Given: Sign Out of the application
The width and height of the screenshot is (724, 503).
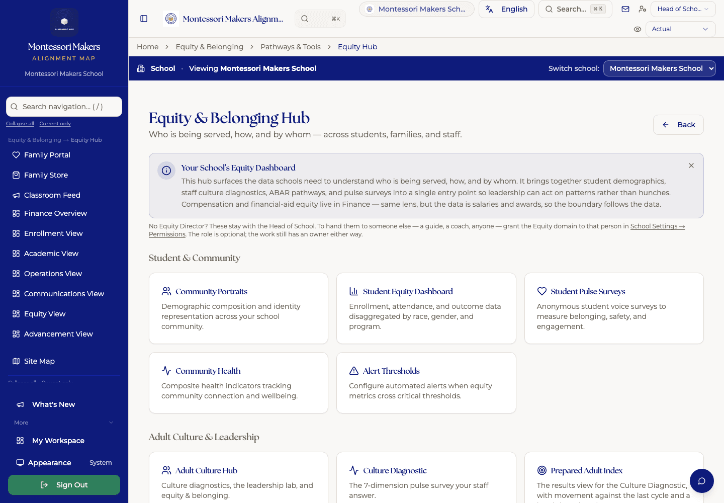Looking at the screenshot, I should [x=64, y=485].
